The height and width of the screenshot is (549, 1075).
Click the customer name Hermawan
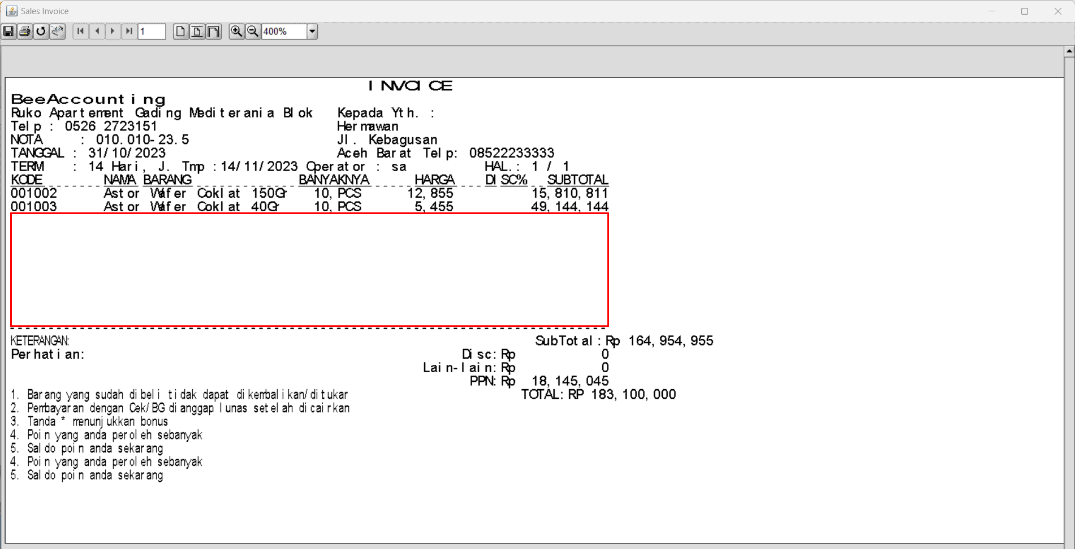point(368,127)
